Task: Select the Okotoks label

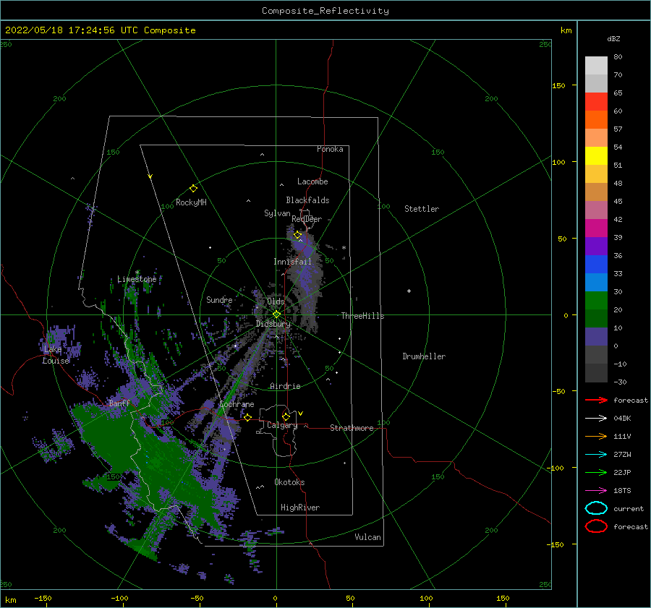Action: [x=289, y=482]
